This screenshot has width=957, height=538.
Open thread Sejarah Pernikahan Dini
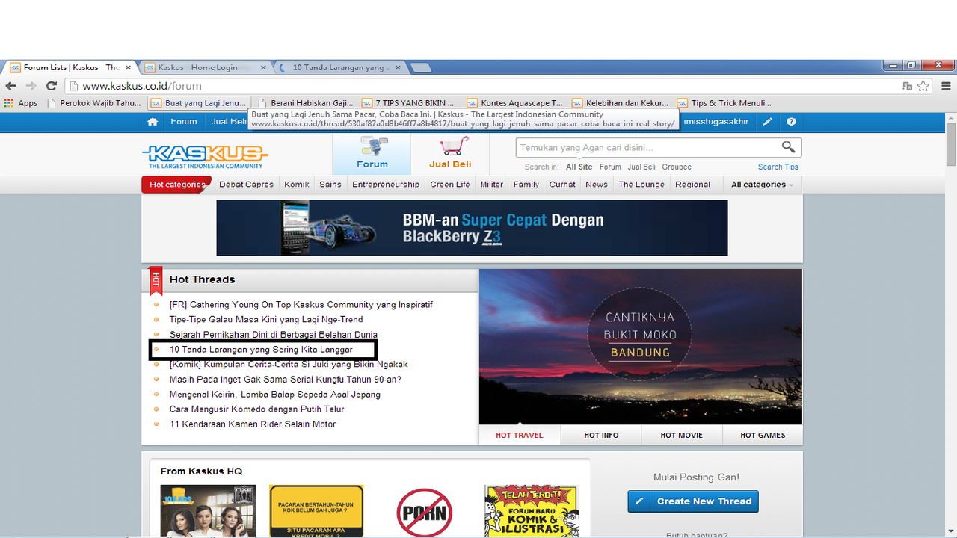[274, 334]
